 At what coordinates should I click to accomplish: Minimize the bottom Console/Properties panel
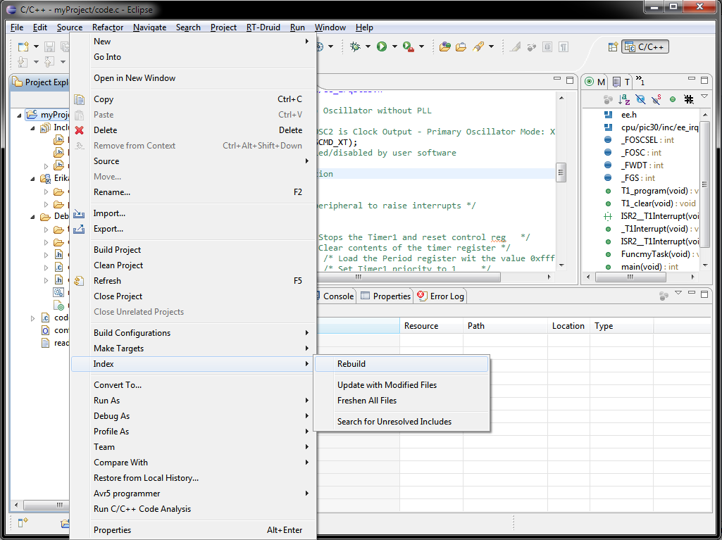tap(692, 293)
